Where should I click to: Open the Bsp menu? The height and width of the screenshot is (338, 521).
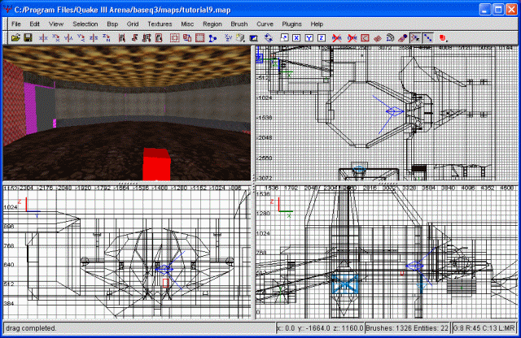click(112, 24)
